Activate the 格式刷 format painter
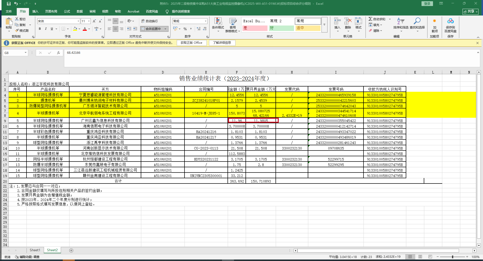483x261 pixels. 22,30
